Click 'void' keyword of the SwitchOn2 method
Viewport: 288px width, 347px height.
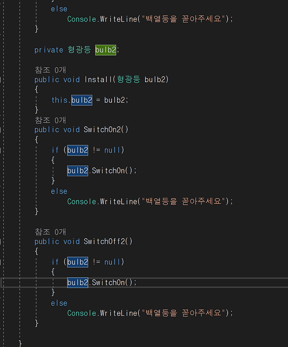pos(71,129)
